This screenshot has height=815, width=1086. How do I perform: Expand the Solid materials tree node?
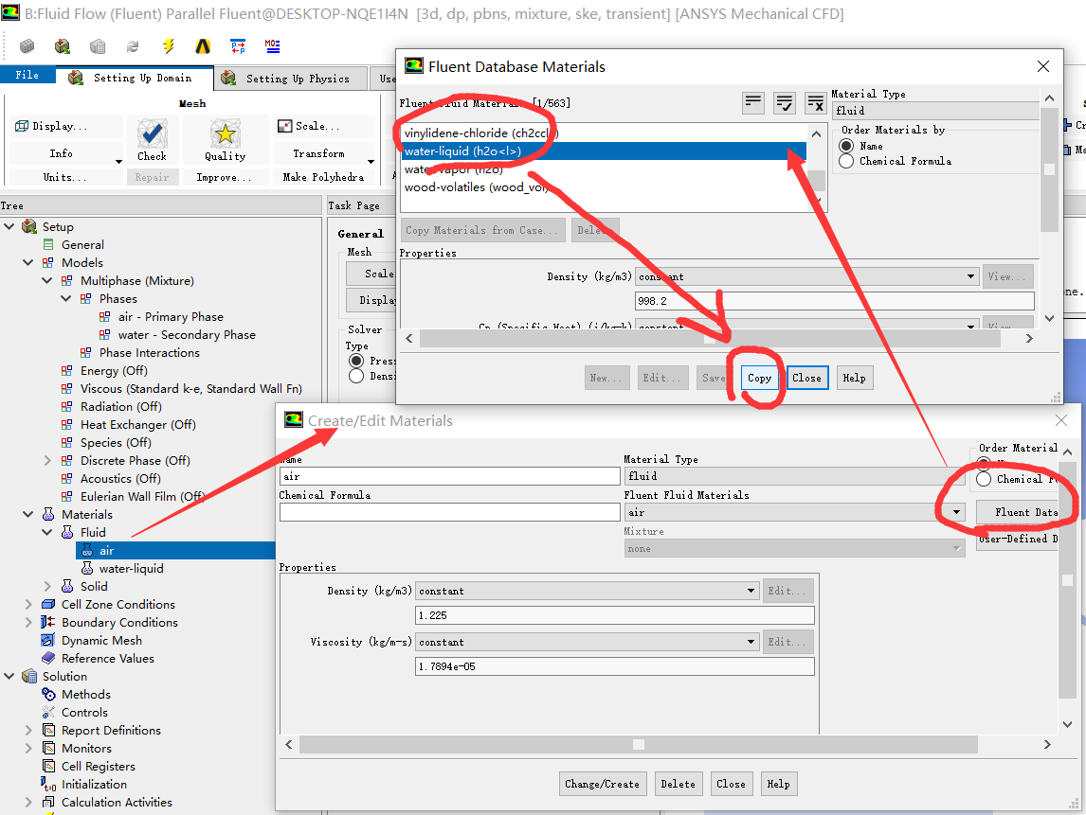pos(47,586)
